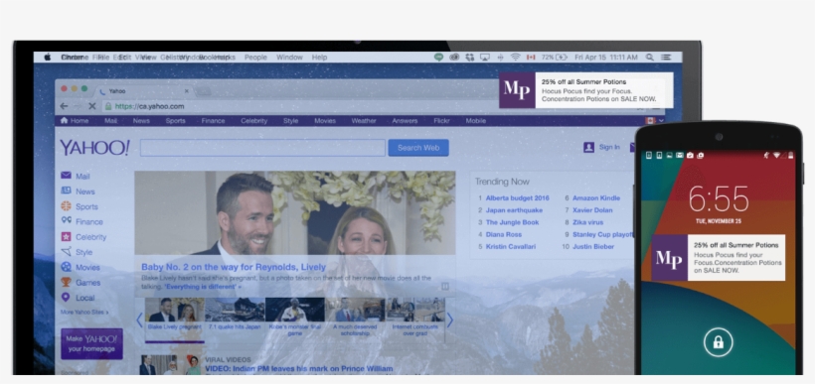Open the Chrome menu
Screen dimensions: 815x384
pos(75,58)
